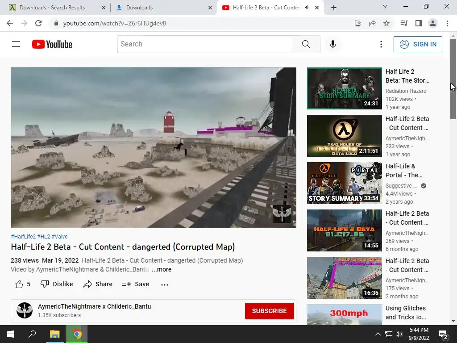This screenshot has width=457, height=343.
Task: Mute the tab audio speaker icon
Action: click(x=307, y=8)
